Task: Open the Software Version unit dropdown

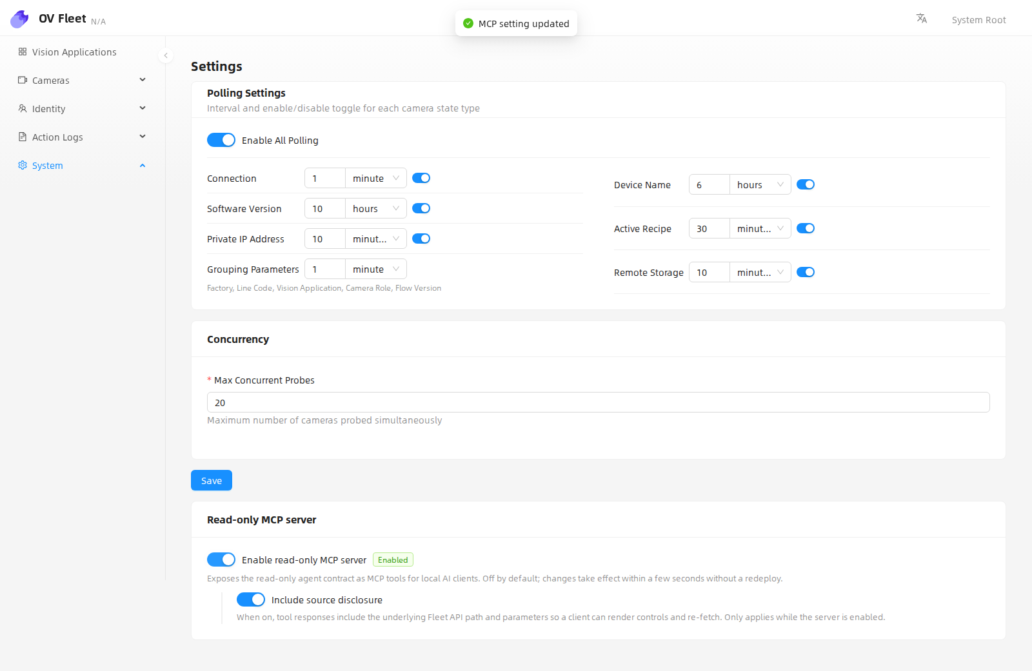Action: [x=376, y=208]
